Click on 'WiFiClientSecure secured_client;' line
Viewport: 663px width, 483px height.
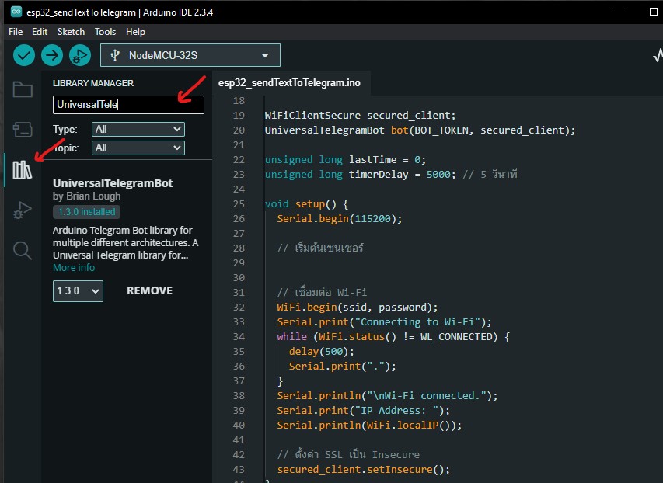click(360, 116)
